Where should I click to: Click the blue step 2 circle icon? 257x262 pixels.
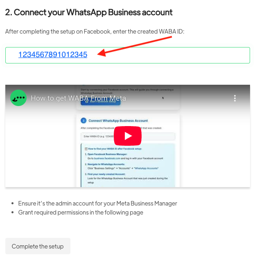tap(83, 120)
